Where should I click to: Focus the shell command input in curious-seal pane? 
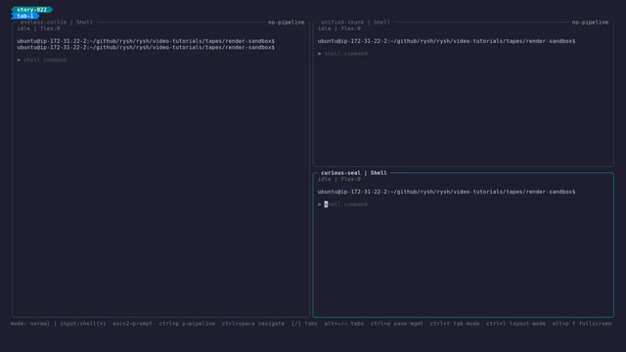pyautogui.click(x=345, y=204)
